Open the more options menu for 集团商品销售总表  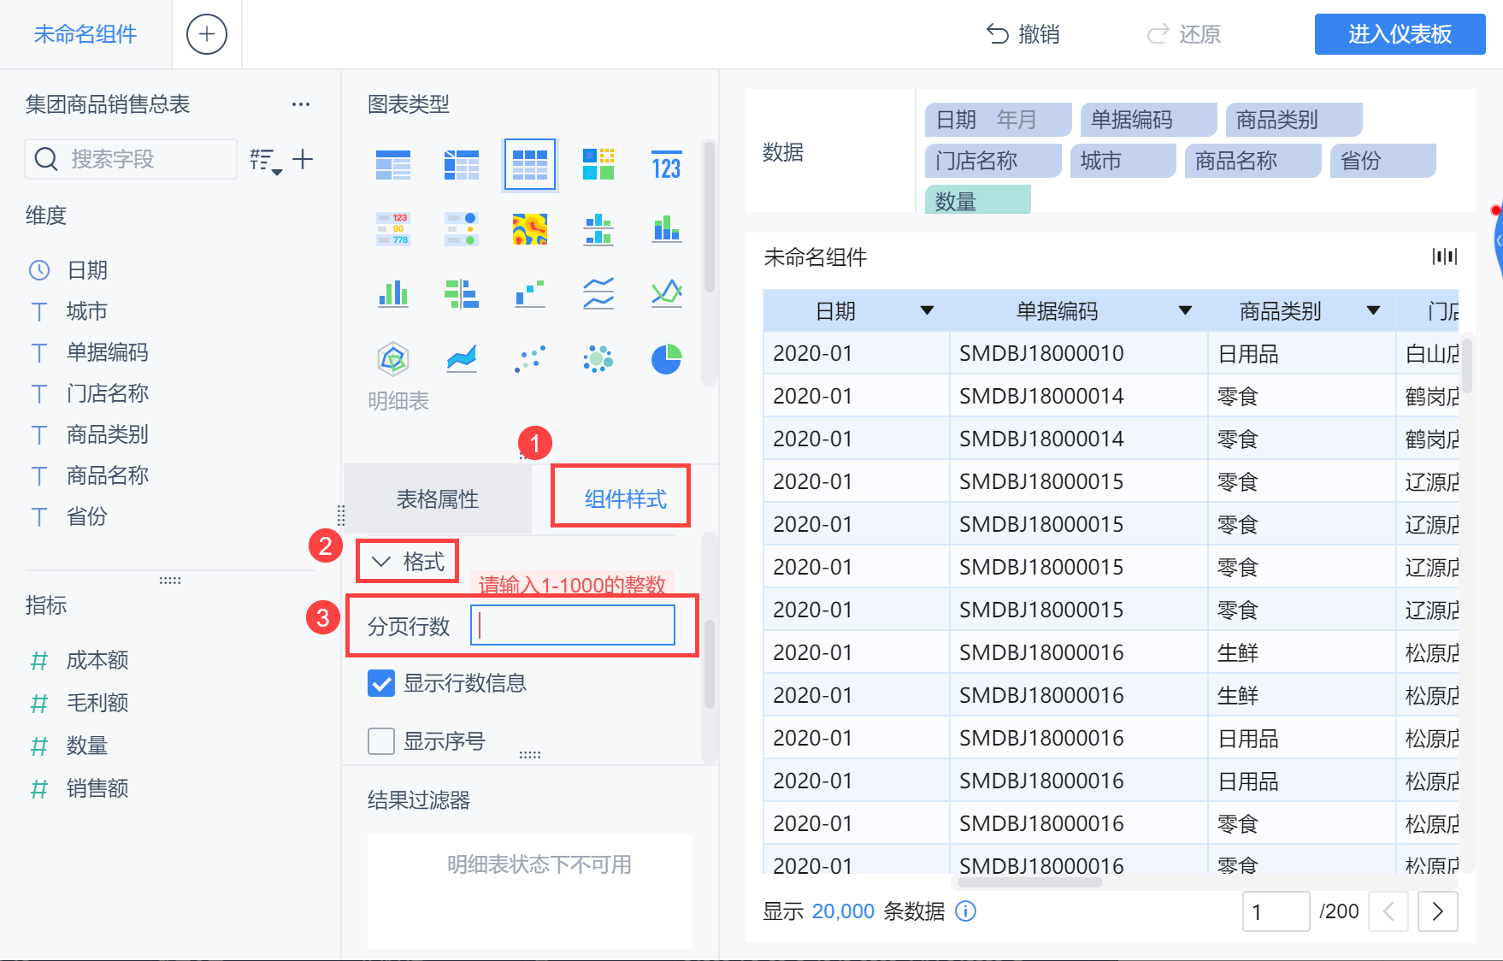pyautogui.click(x=301, y=104)
